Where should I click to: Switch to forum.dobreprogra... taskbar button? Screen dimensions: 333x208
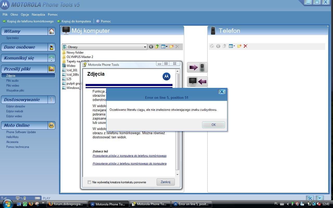(x=67, y=204)
